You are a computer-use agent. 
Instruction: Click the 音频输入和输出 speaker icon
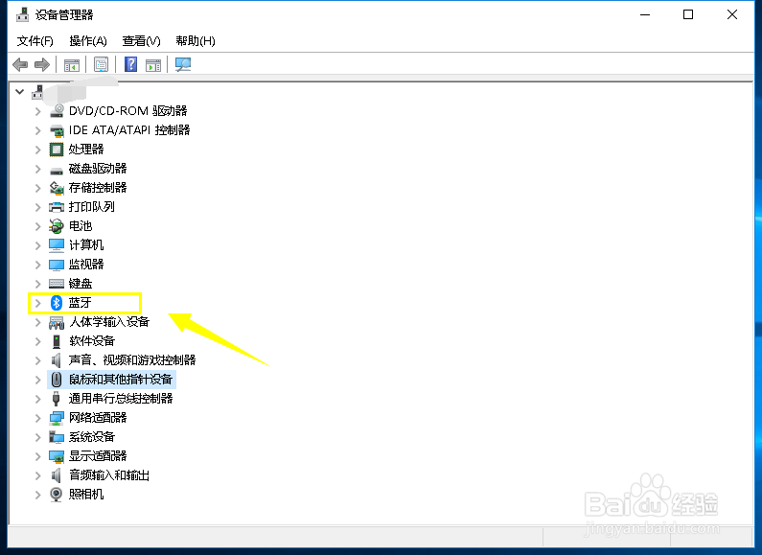point(57,475)
